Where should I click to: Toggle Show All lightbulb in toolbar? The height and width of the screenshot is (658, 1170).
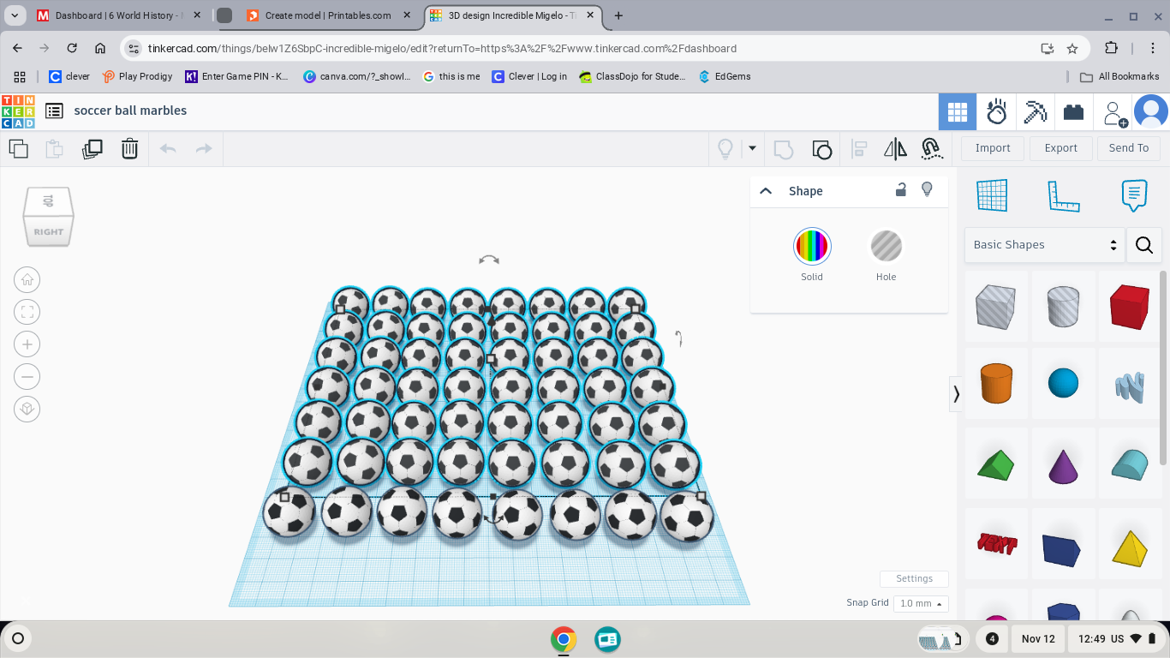725,149
